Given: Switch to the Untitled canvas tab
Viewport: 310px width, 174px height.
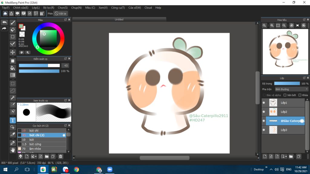Looking at the screenshot, I should point(119,19).
